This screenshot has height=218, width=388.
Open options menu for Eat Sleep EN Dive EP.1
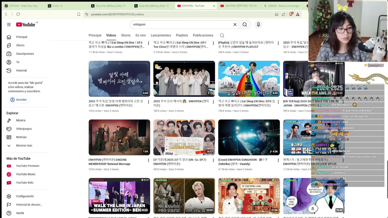[213, 43]
